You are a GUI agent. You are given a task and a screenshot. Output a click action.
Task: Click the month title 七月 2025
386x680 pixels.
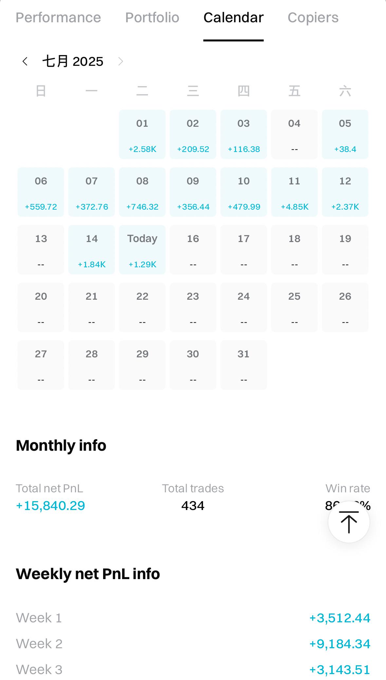point(73,61)
